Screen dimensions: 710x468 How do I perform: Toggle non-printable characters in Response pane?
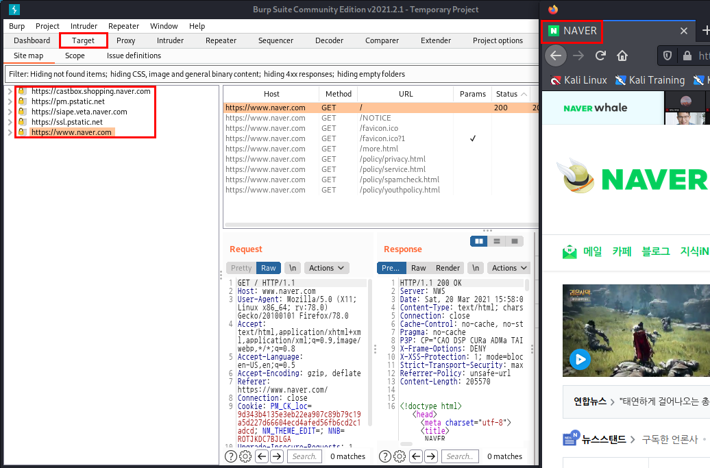coord(476,268)
